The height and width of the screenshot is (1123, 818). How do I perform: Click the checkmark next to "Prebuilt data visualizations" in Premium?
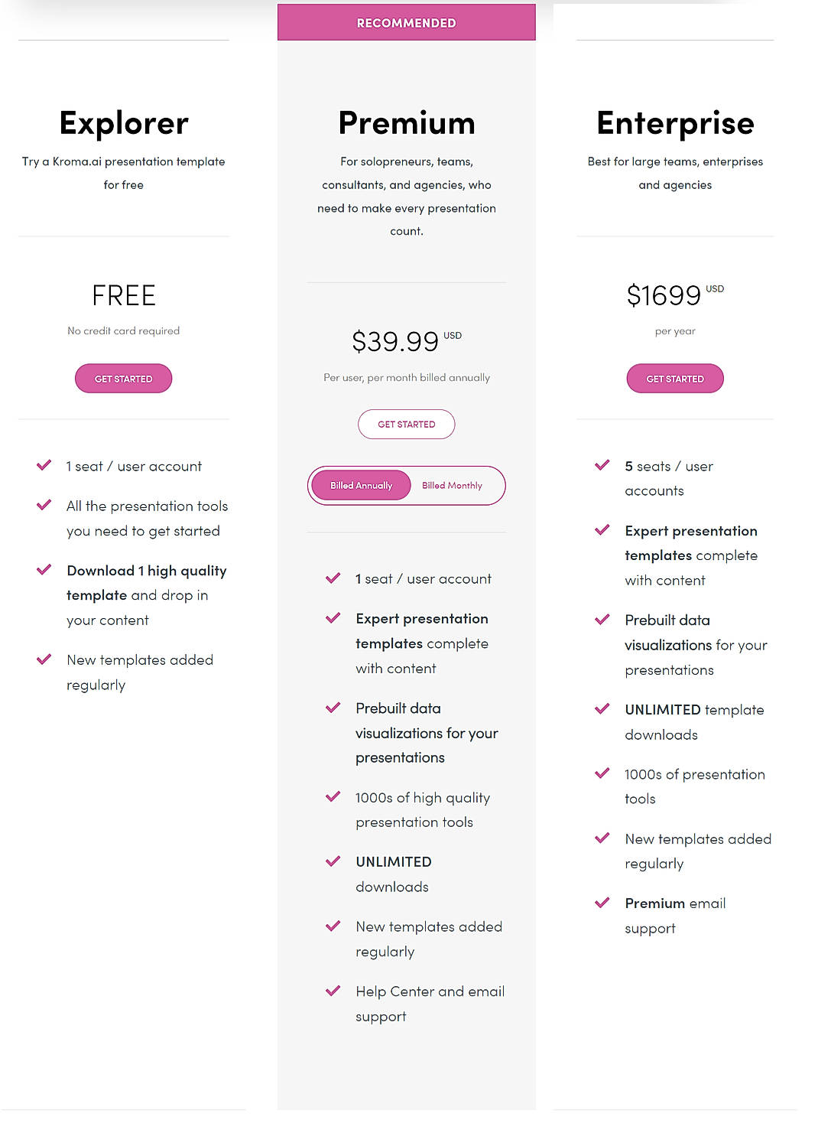[x=333, y=708]
